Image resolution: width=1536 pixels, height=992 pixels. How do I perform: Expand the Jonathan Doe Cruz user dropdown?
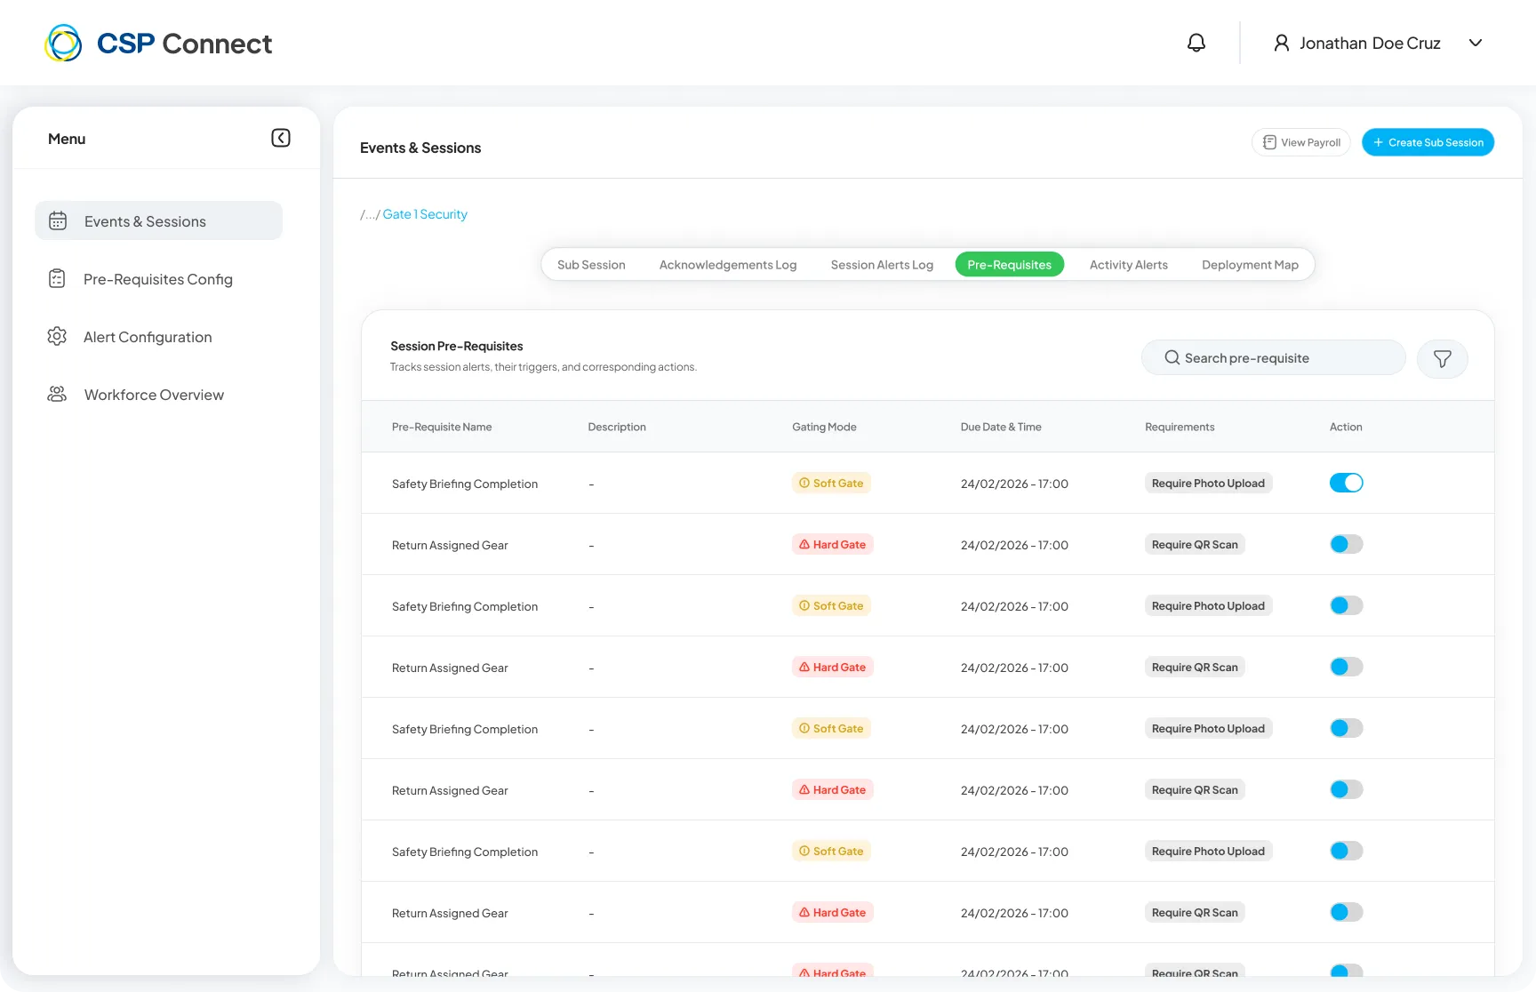coord(1476,43)
